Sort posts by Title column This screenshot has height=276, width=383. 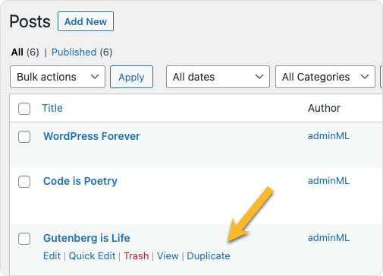[52, 108]
